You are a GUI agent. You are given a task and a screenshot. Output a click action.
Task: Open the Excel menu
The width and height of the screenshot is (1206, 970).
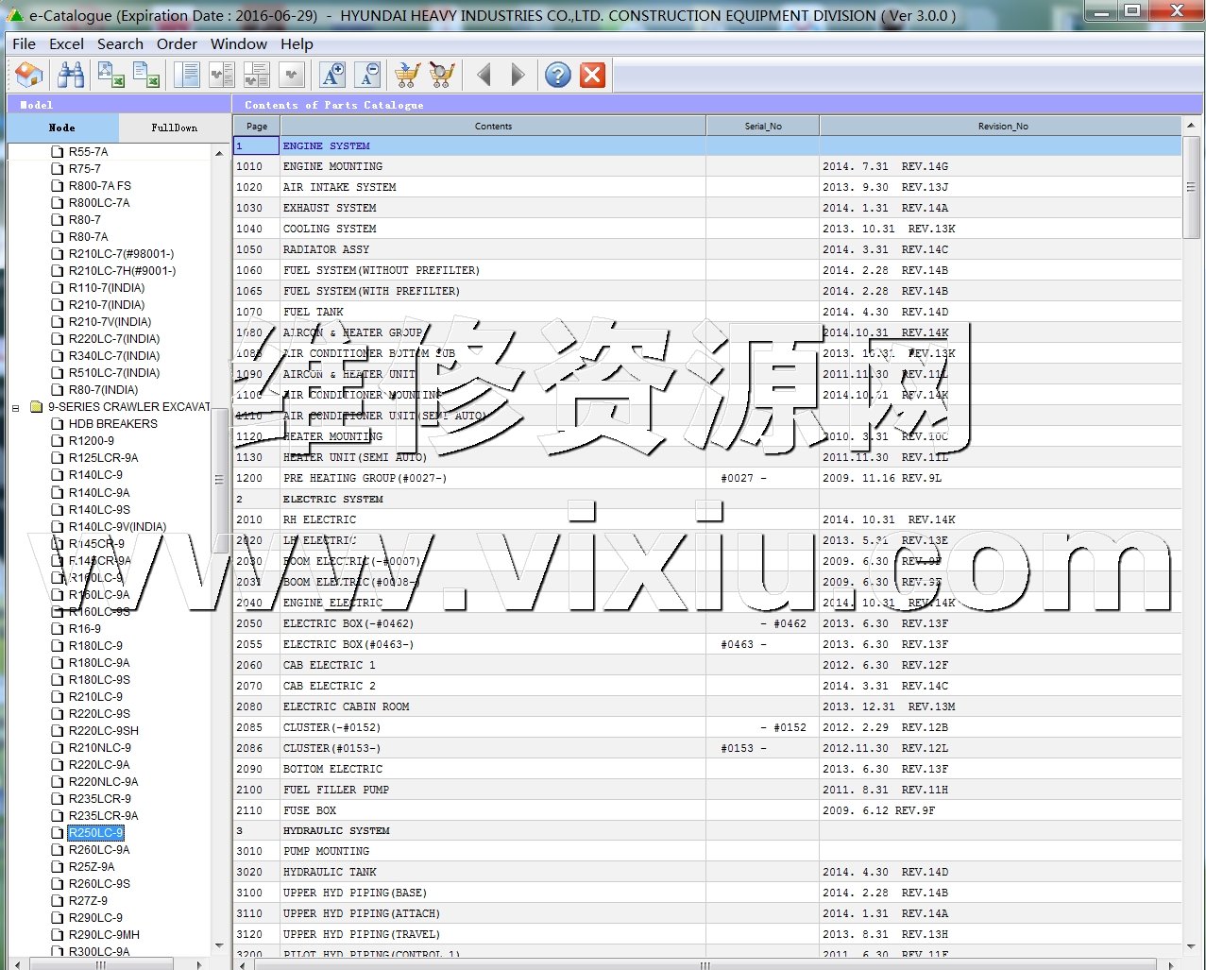pos(66,43)
